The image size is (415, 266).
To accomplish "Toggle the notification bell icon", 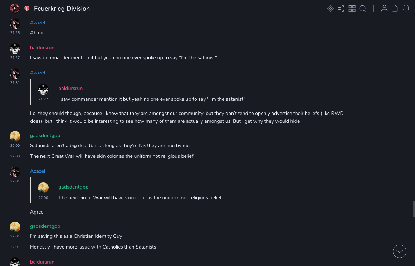I will [x=406, y=9].
